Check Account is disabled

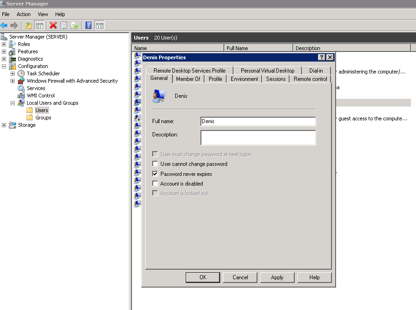pyautogui.click(x=155, y=183)
